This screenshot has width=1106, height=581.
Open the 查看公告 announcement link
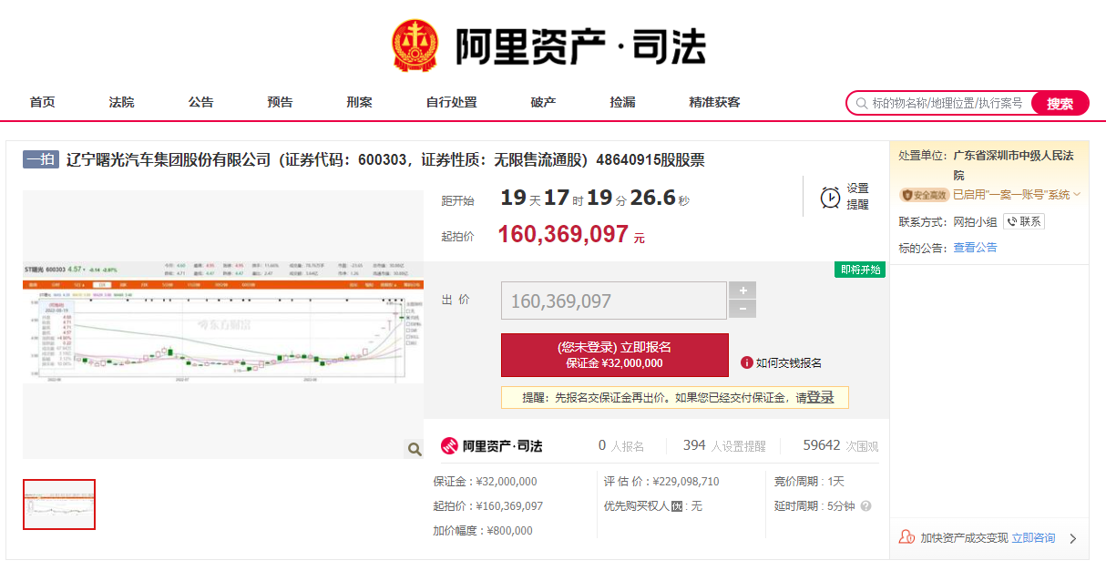pyautogui.click(x=975, y=248)
